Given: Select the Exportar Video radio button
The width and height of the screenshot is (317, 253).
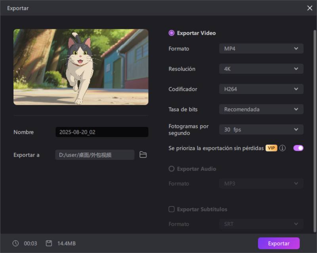Looking at the screenshot, I should click(x=171, y=33).
